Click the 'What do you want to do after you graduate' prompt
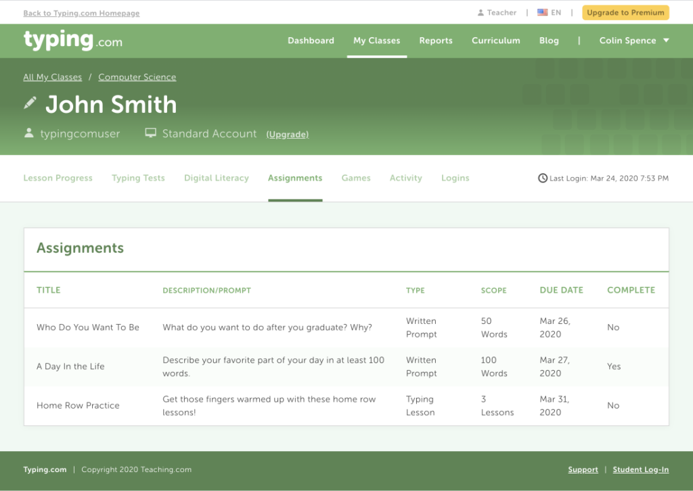The width and height of the screenshot is (693, 491). coord(267,327)
